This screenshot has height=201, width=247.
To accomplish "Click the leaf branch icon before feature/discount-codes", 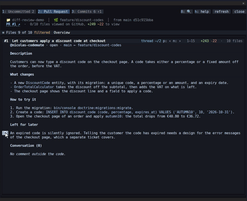I will (x=56, y=20).
